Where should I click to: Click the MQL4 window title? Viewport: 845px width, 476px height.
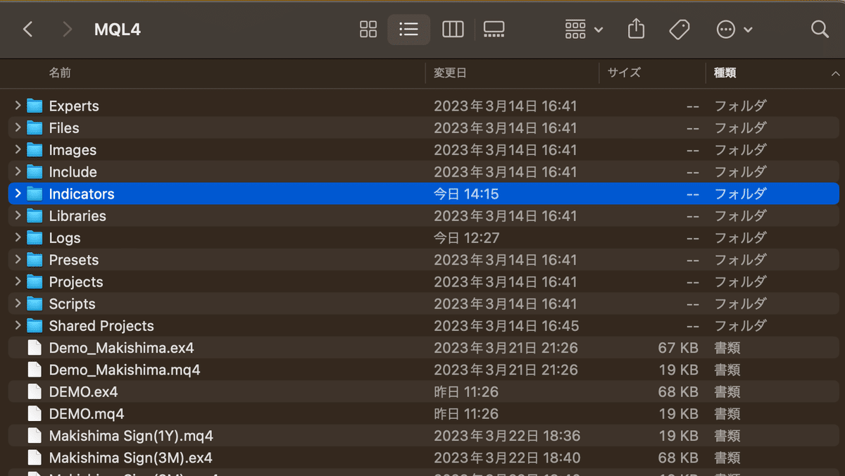(x=118, y=30)
